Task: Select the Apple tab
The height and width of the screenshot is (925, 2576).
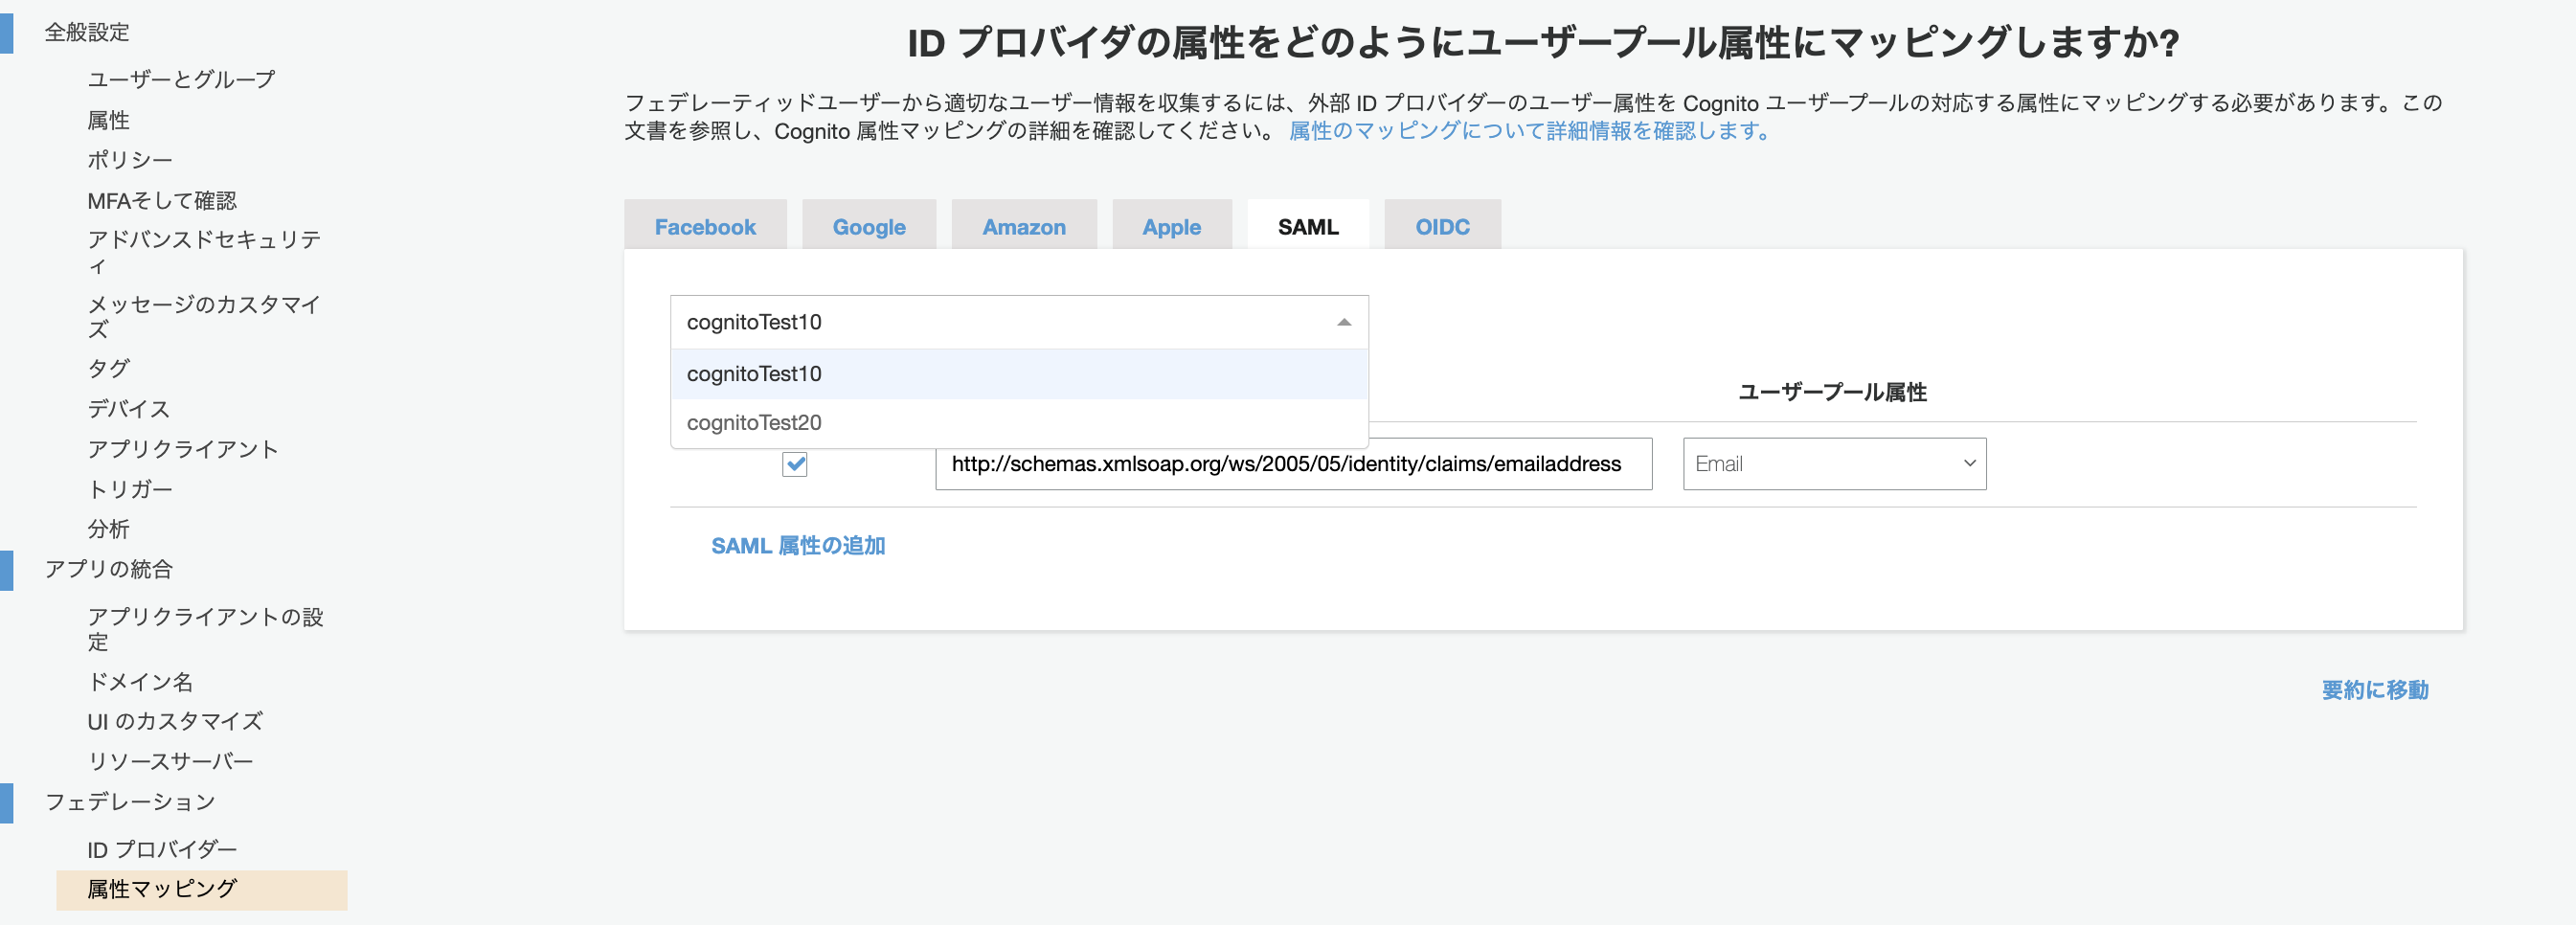Action: [1171, 226]
